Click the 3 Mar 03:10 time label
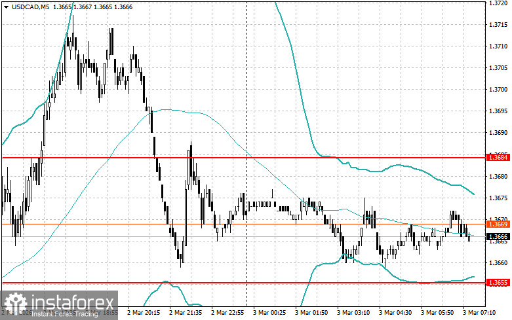This screenshot has height=320, width=512. pos(353,313)
